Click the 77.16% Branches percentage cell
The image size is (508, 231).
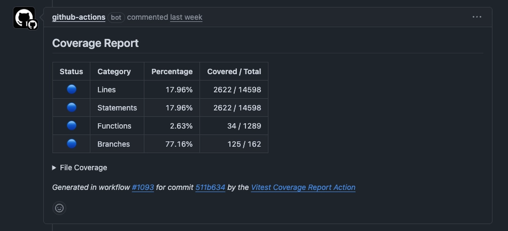click(x=172, y=144)
